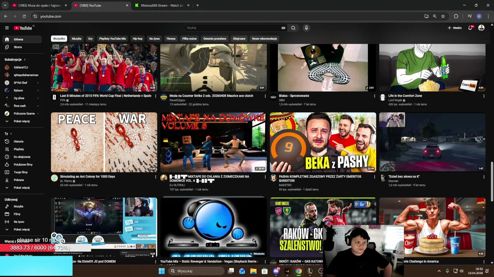
Task: Open the Discord taskbar icon
Action: point(276,271)
